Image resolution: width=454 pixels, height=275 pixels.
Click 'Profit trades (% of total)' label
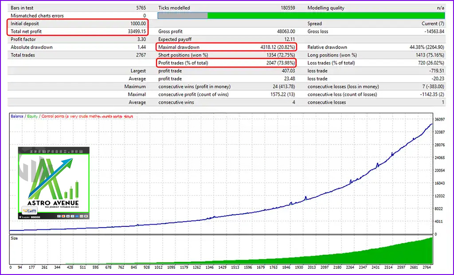pos(183,63)
